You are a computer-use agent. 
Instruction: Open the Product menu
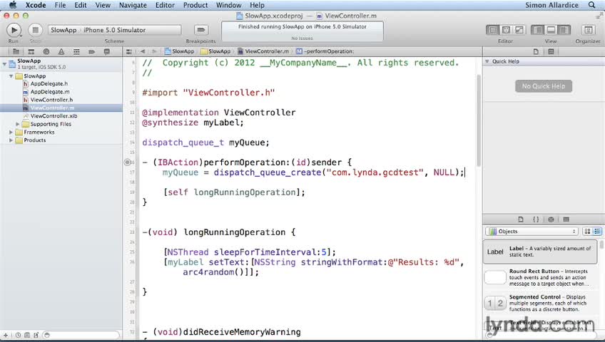195,5
